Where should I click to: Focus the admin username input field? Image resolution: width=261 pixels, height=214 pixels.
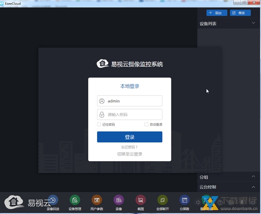click(x=130, y=101)
